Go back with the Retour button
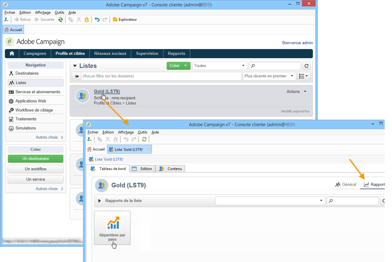The height and width of the screenshot is (262, 392). (x=23, y=19)
